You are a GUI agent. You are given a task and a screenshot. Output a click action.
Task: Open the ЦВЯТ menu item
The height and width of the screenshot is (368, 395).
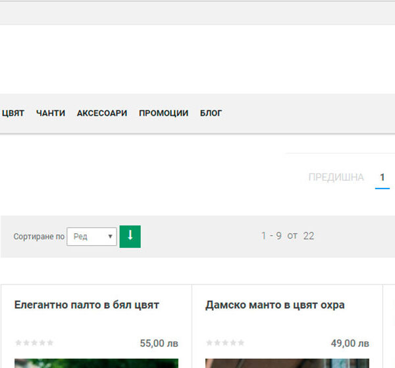tap(13, 113)
